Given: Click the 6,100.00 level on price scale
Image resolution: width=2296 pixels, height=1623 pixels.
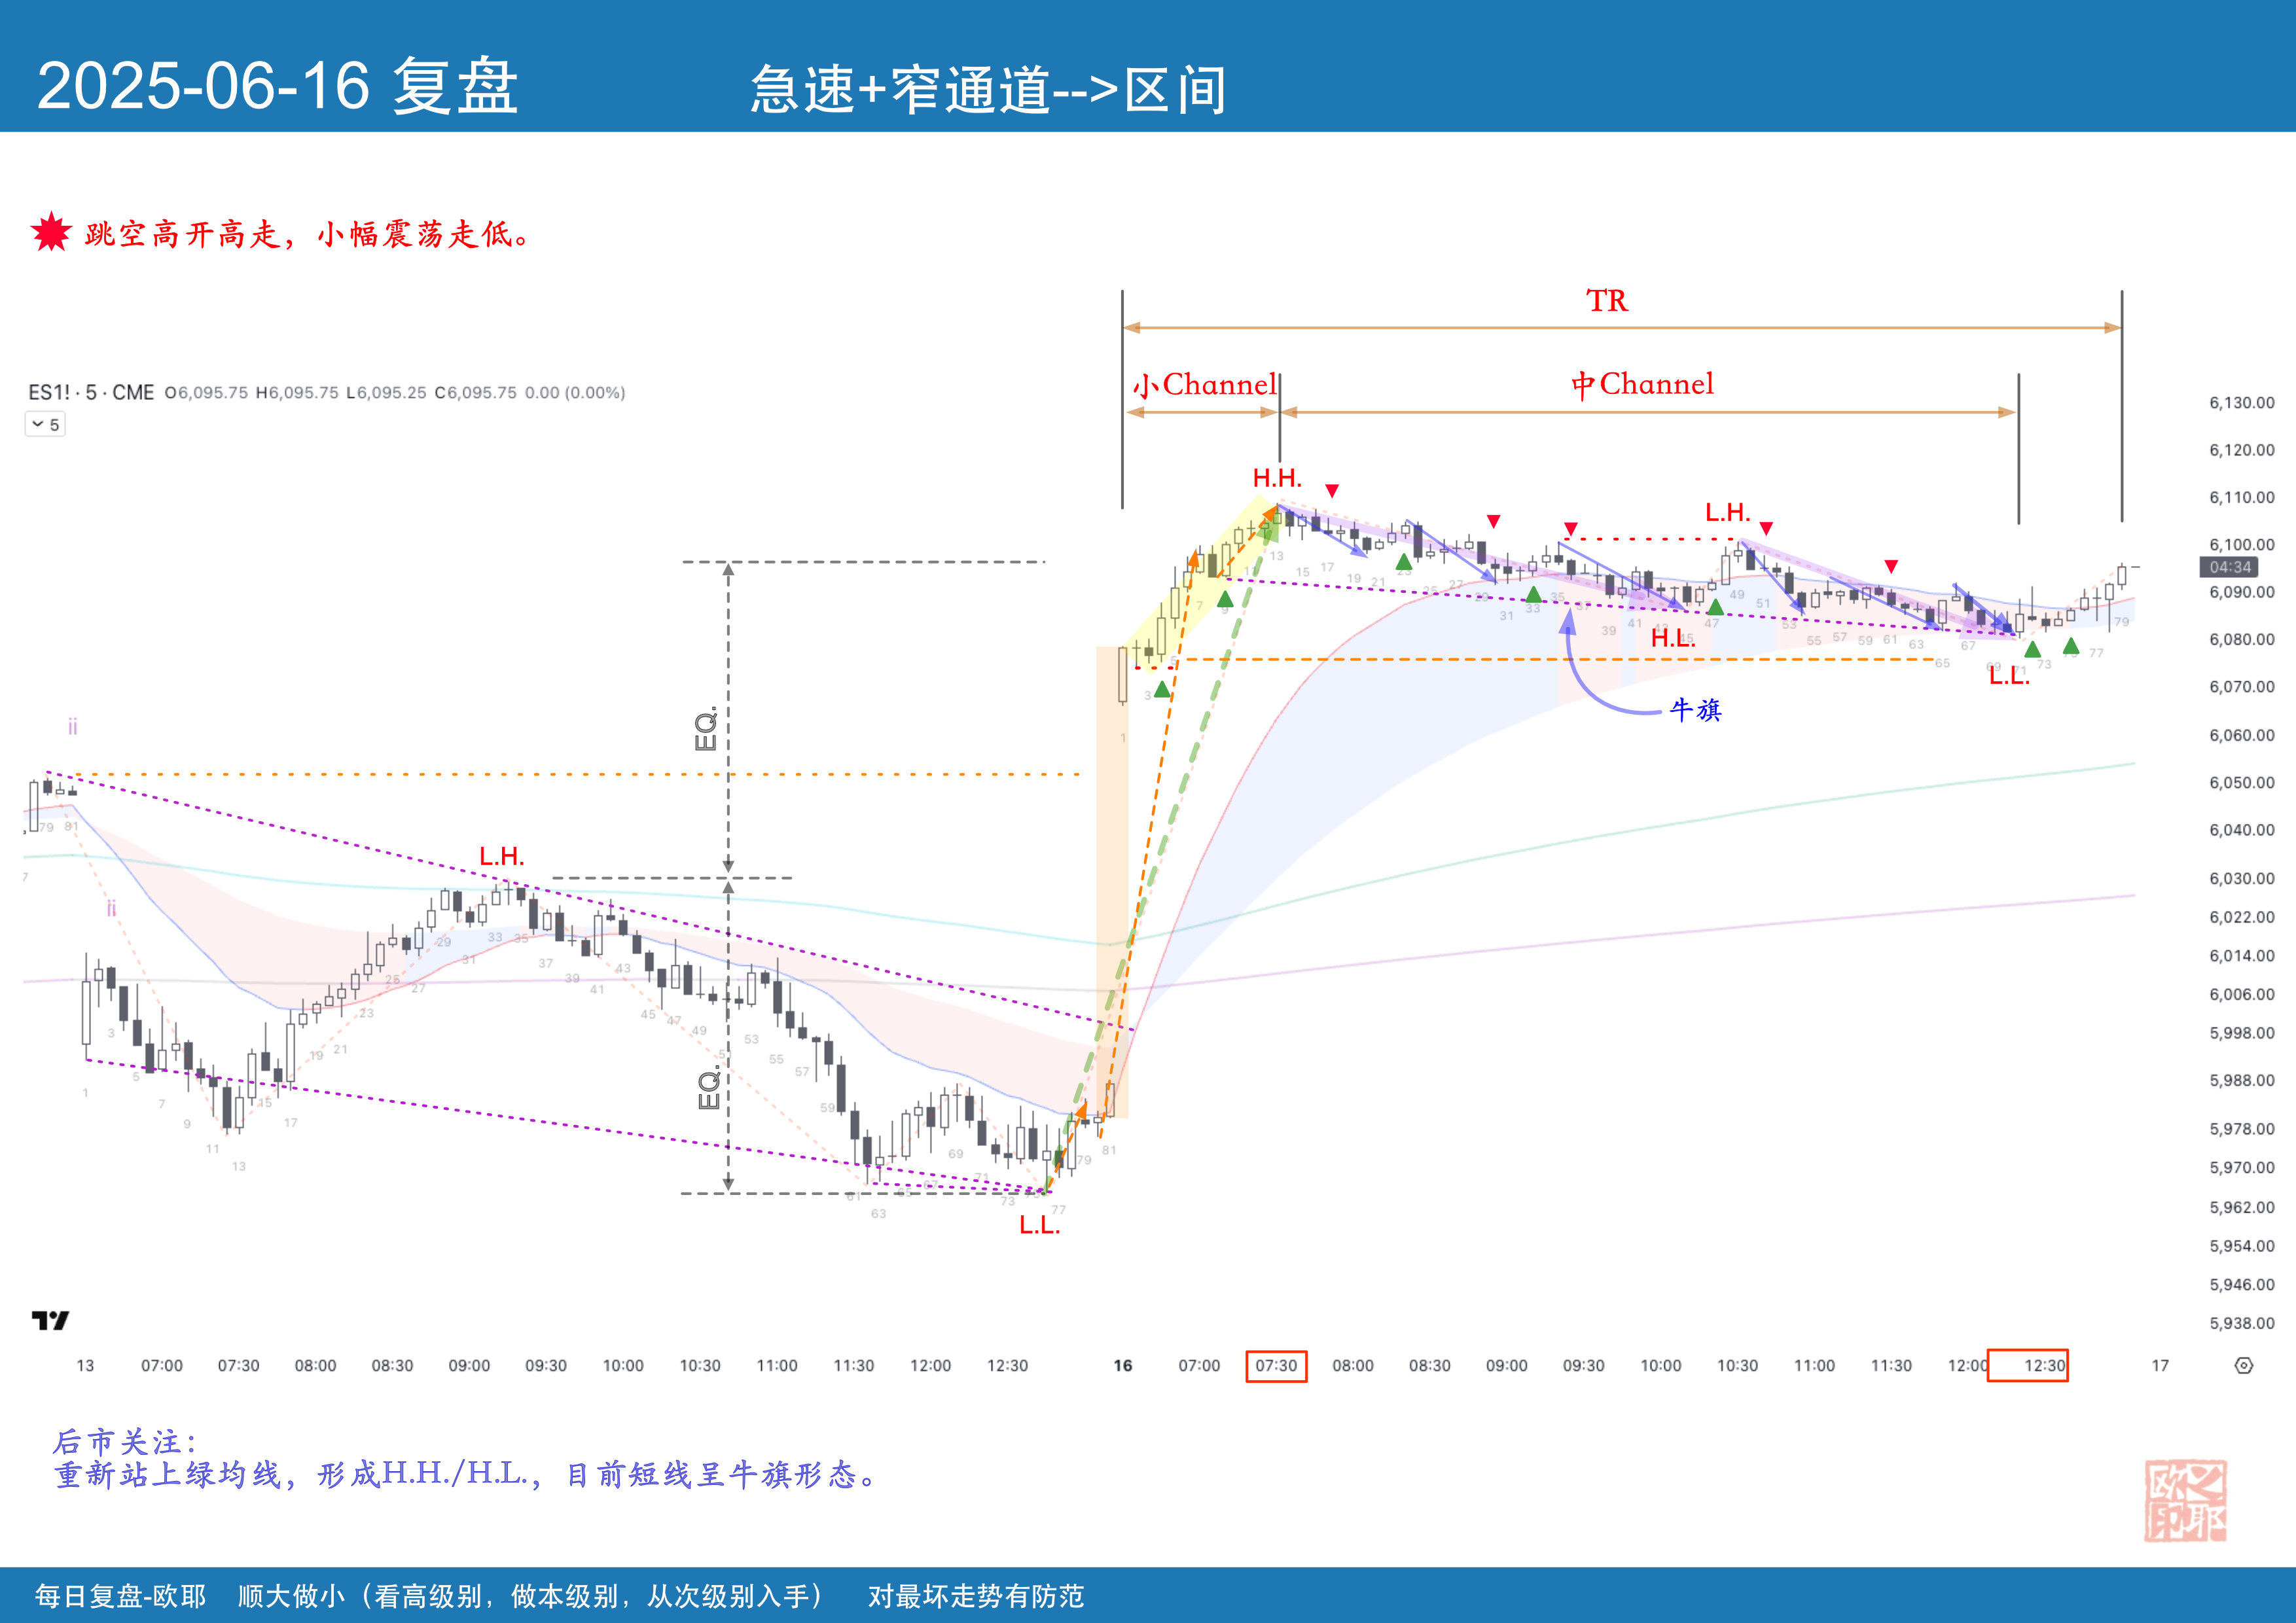Looking at the screenshot, I should tap(2241, 545).
